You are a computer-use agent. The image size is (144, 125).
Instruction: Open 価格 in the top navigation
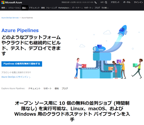click(43, 8)
